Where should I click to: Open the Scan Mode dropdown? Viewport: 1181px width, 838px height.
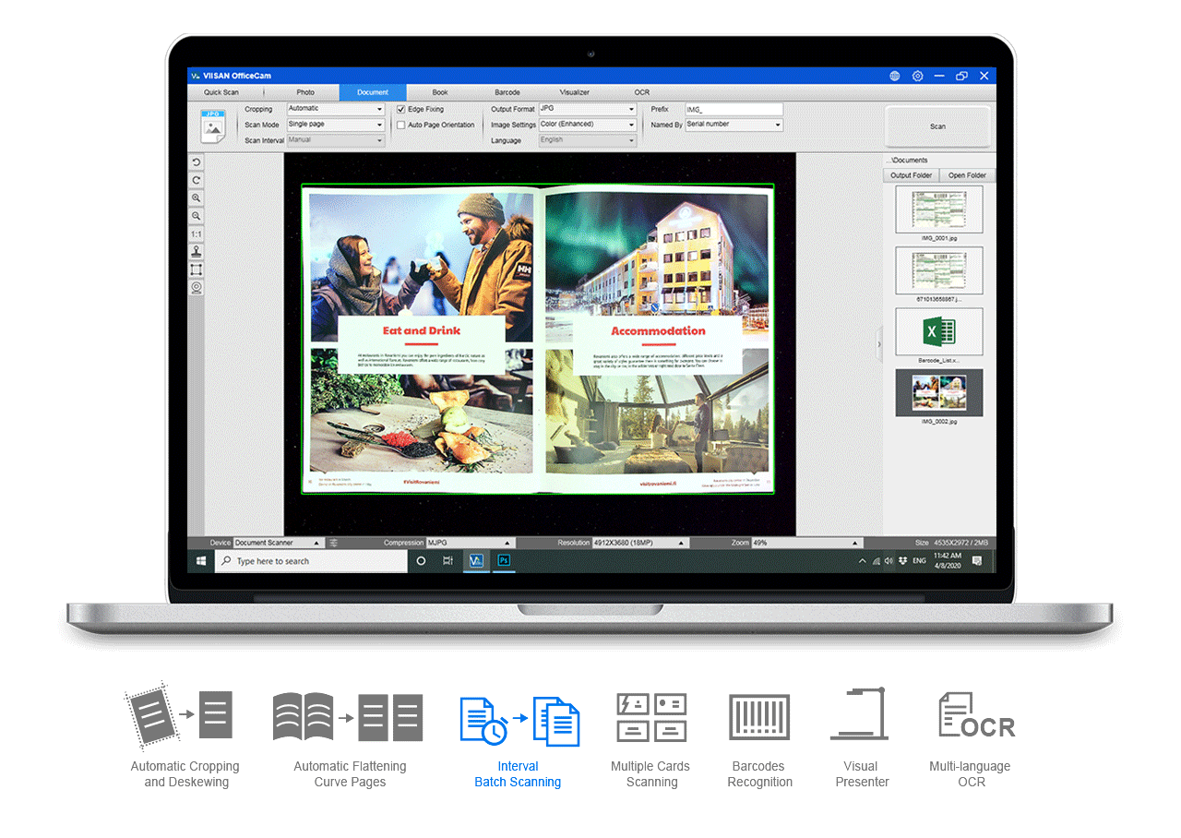(x=335, y=125)
